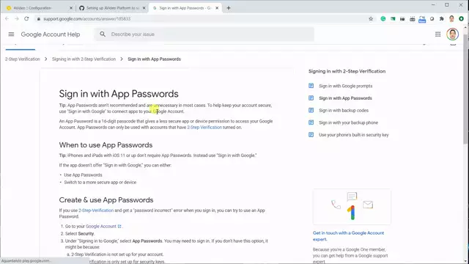Open Use your phone's built-in security key article

point(353,135)
